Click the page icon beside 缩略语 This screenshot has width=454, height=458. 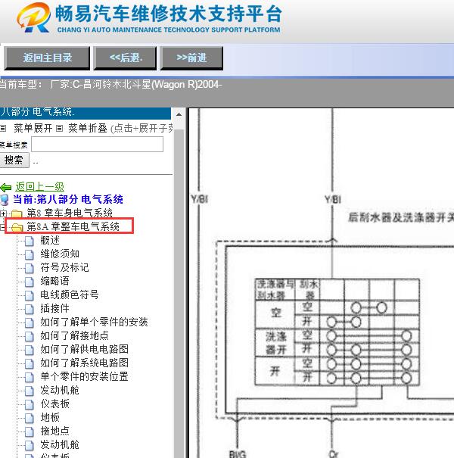point(30,282)
